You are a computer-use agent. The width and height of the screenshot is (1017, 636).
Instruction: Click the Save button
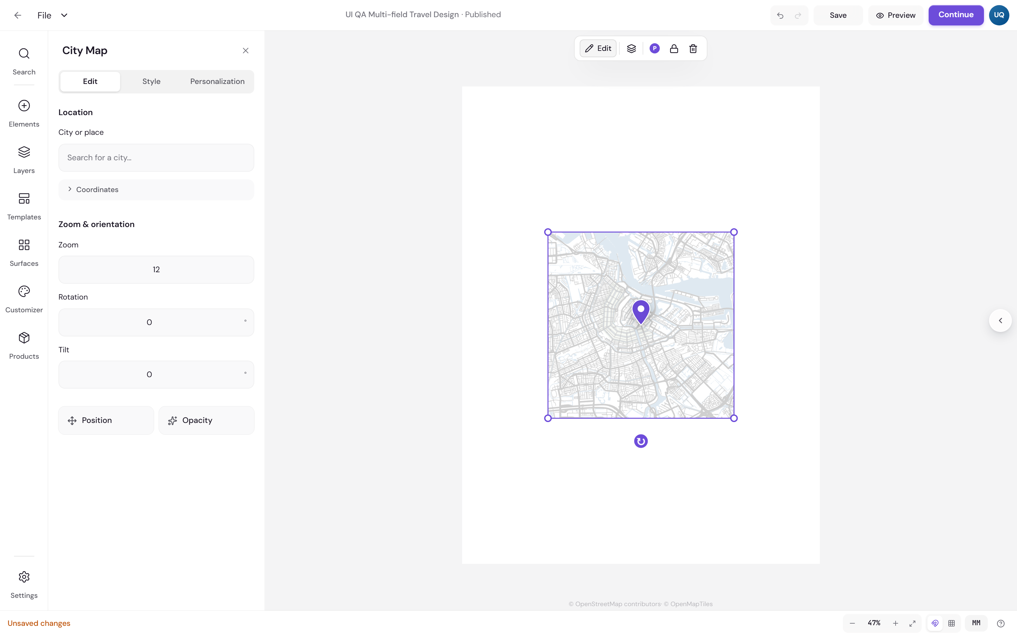(838, 15)
